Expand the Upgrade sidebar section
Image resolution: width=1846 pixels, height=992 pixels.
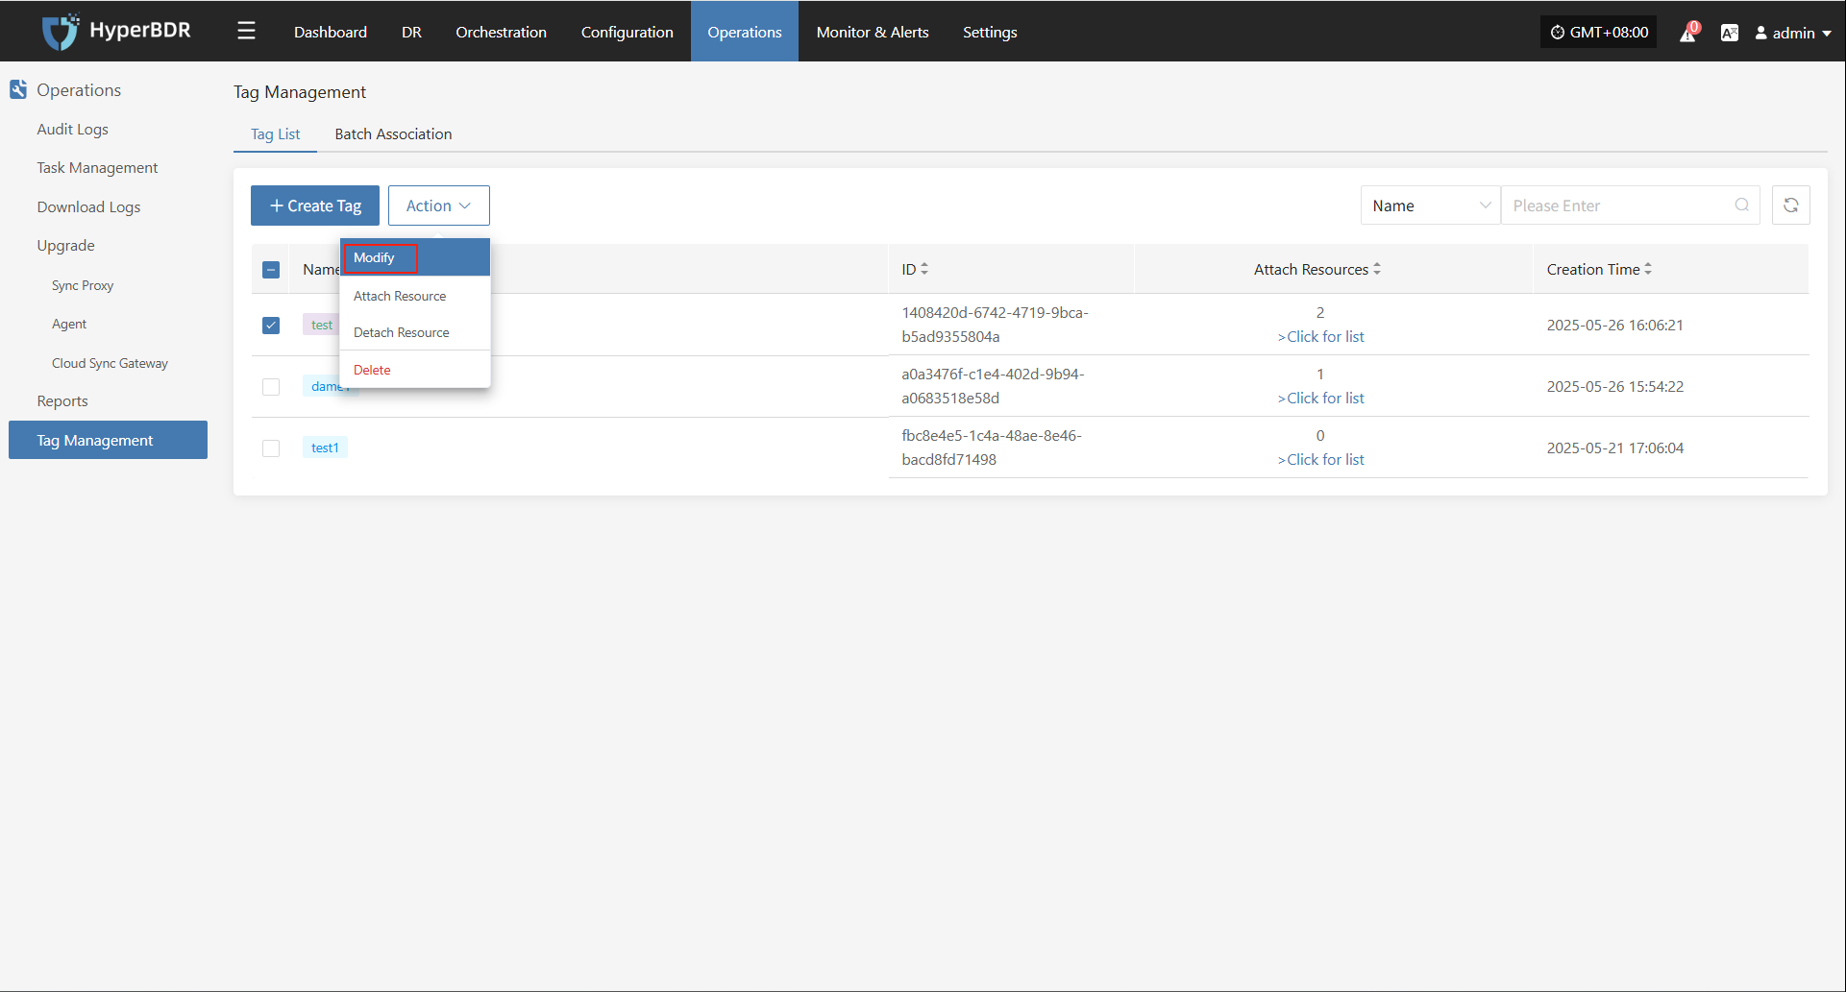[65, 246]
